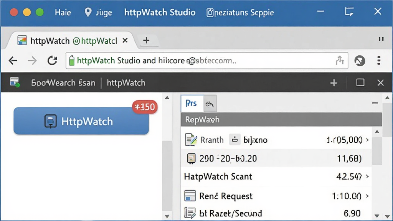Go back with the left arrow

pos(13,61)
